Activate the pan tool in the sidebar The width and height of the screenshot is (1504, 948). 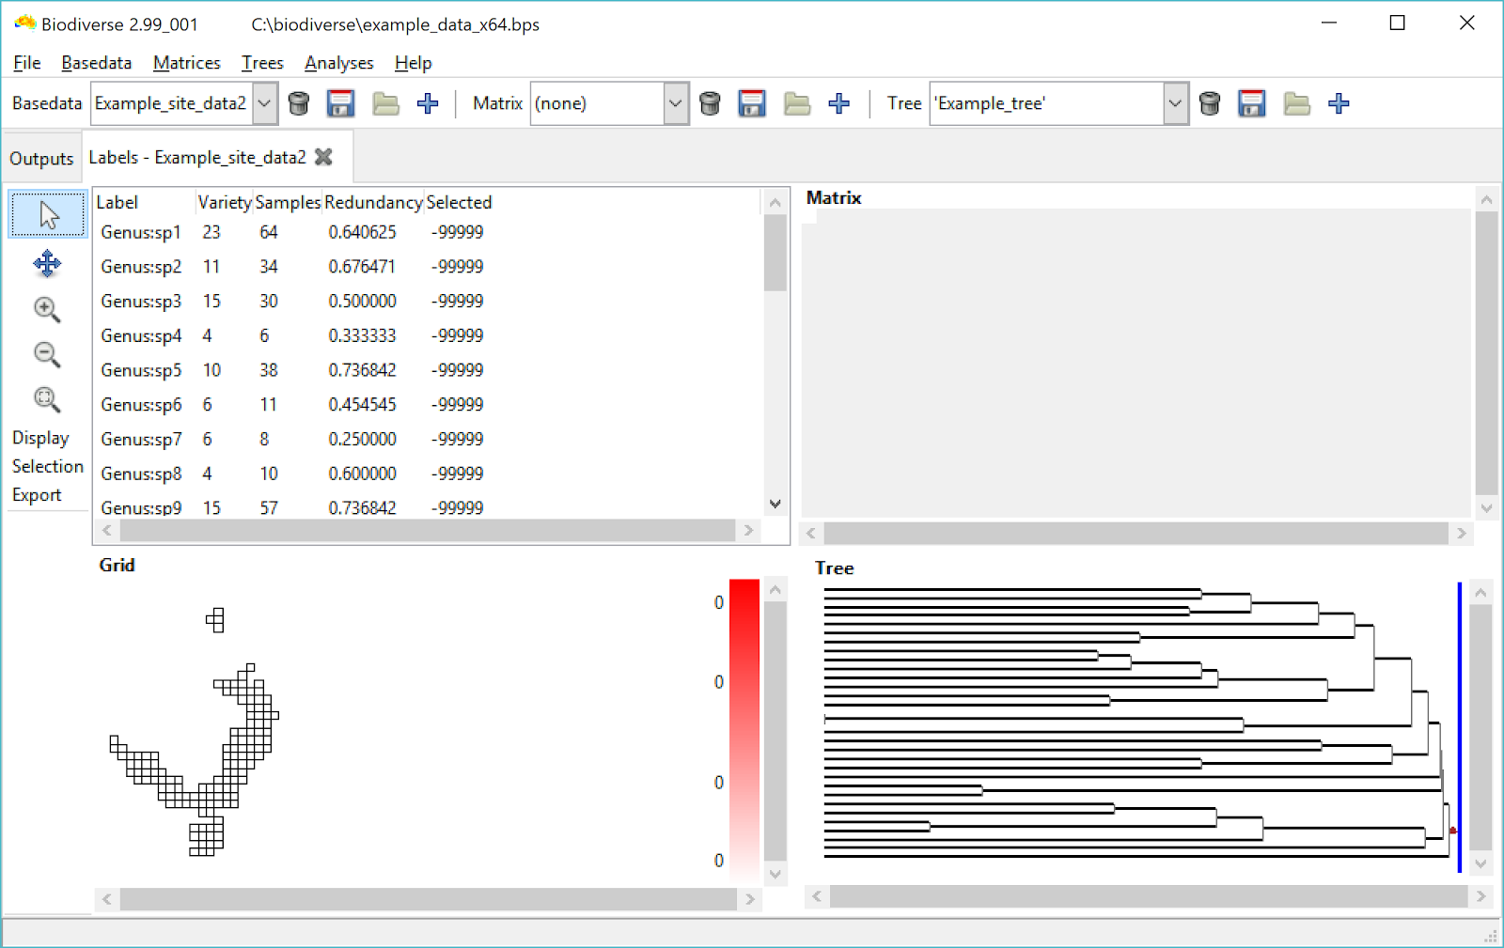click(47, 264)
